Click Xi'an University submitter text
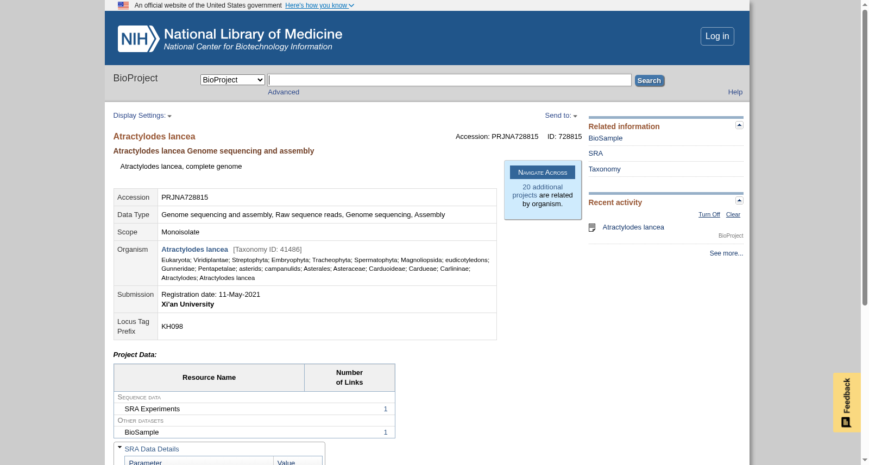869x465 pixels. [187, 304]
